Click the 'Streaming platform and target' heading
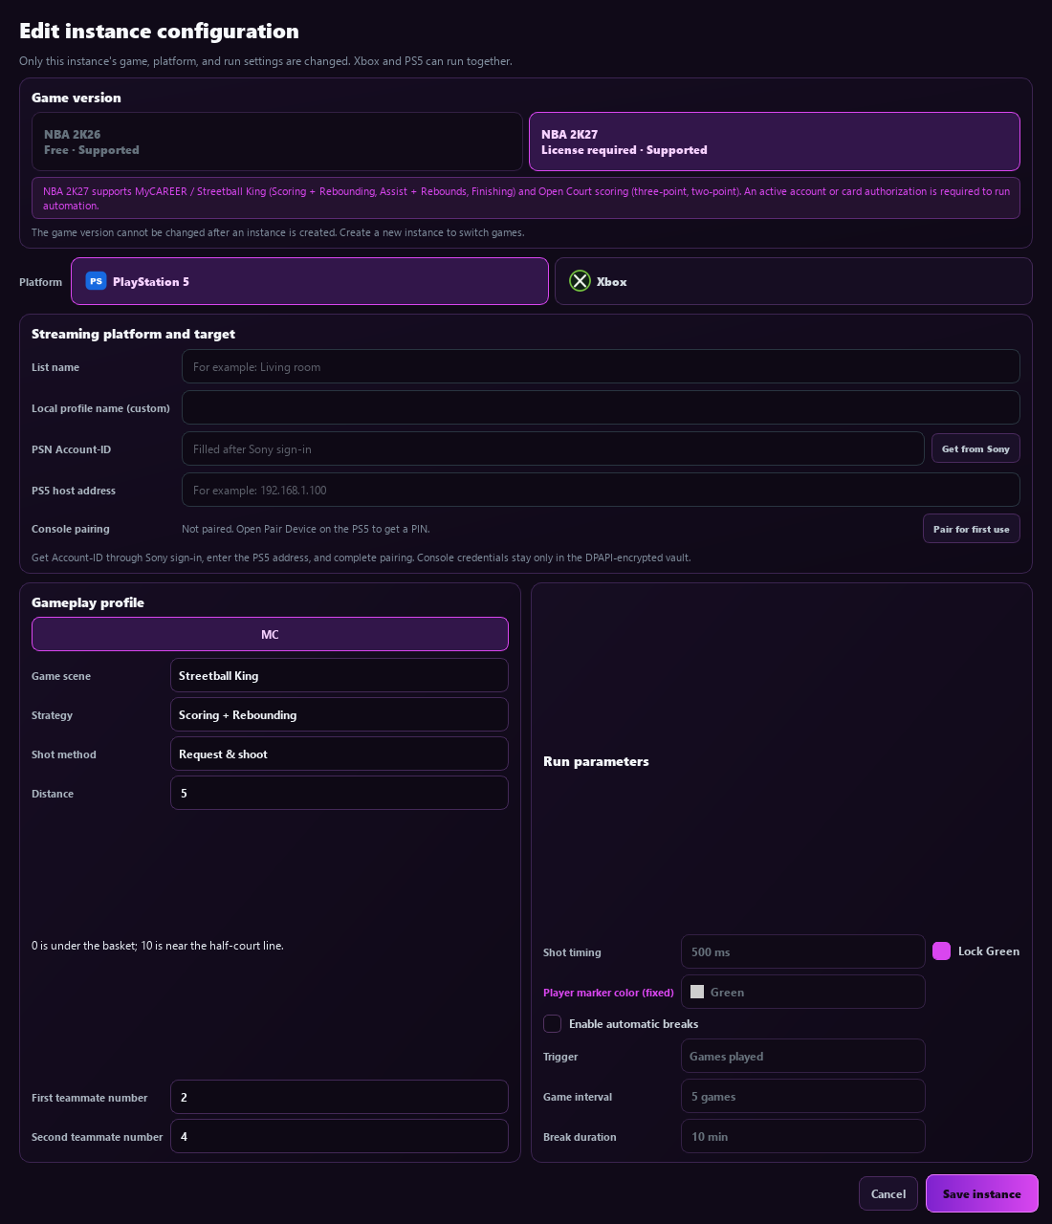The image size is (1052, 1224). pyautogui.click(x=133, y=334)
